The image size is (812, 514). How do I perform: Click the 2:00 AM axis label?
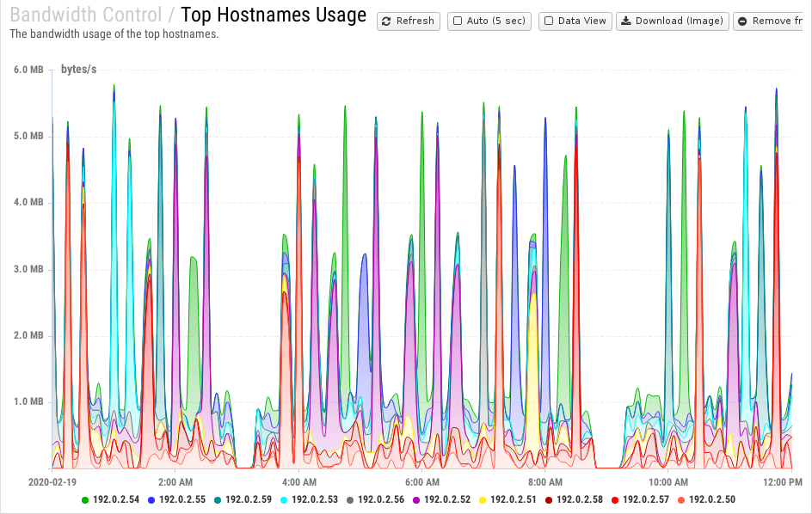click(x=175, y=482)
